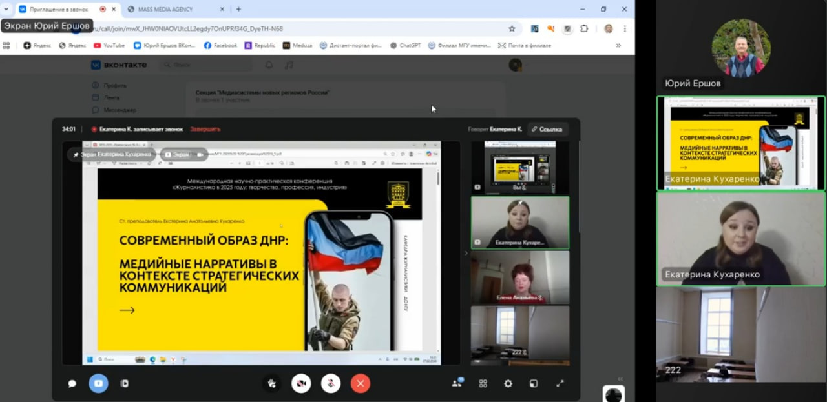Stop screen sharing with blue button
The image size is (827, 402).
tap(98, 383)
